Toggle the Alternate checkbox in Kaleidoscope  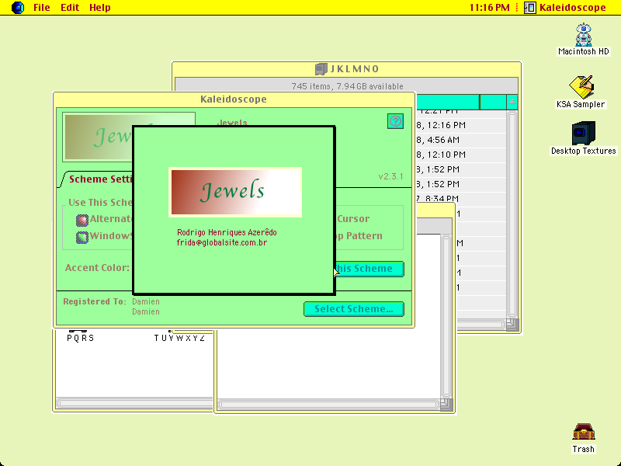(82, 220)
